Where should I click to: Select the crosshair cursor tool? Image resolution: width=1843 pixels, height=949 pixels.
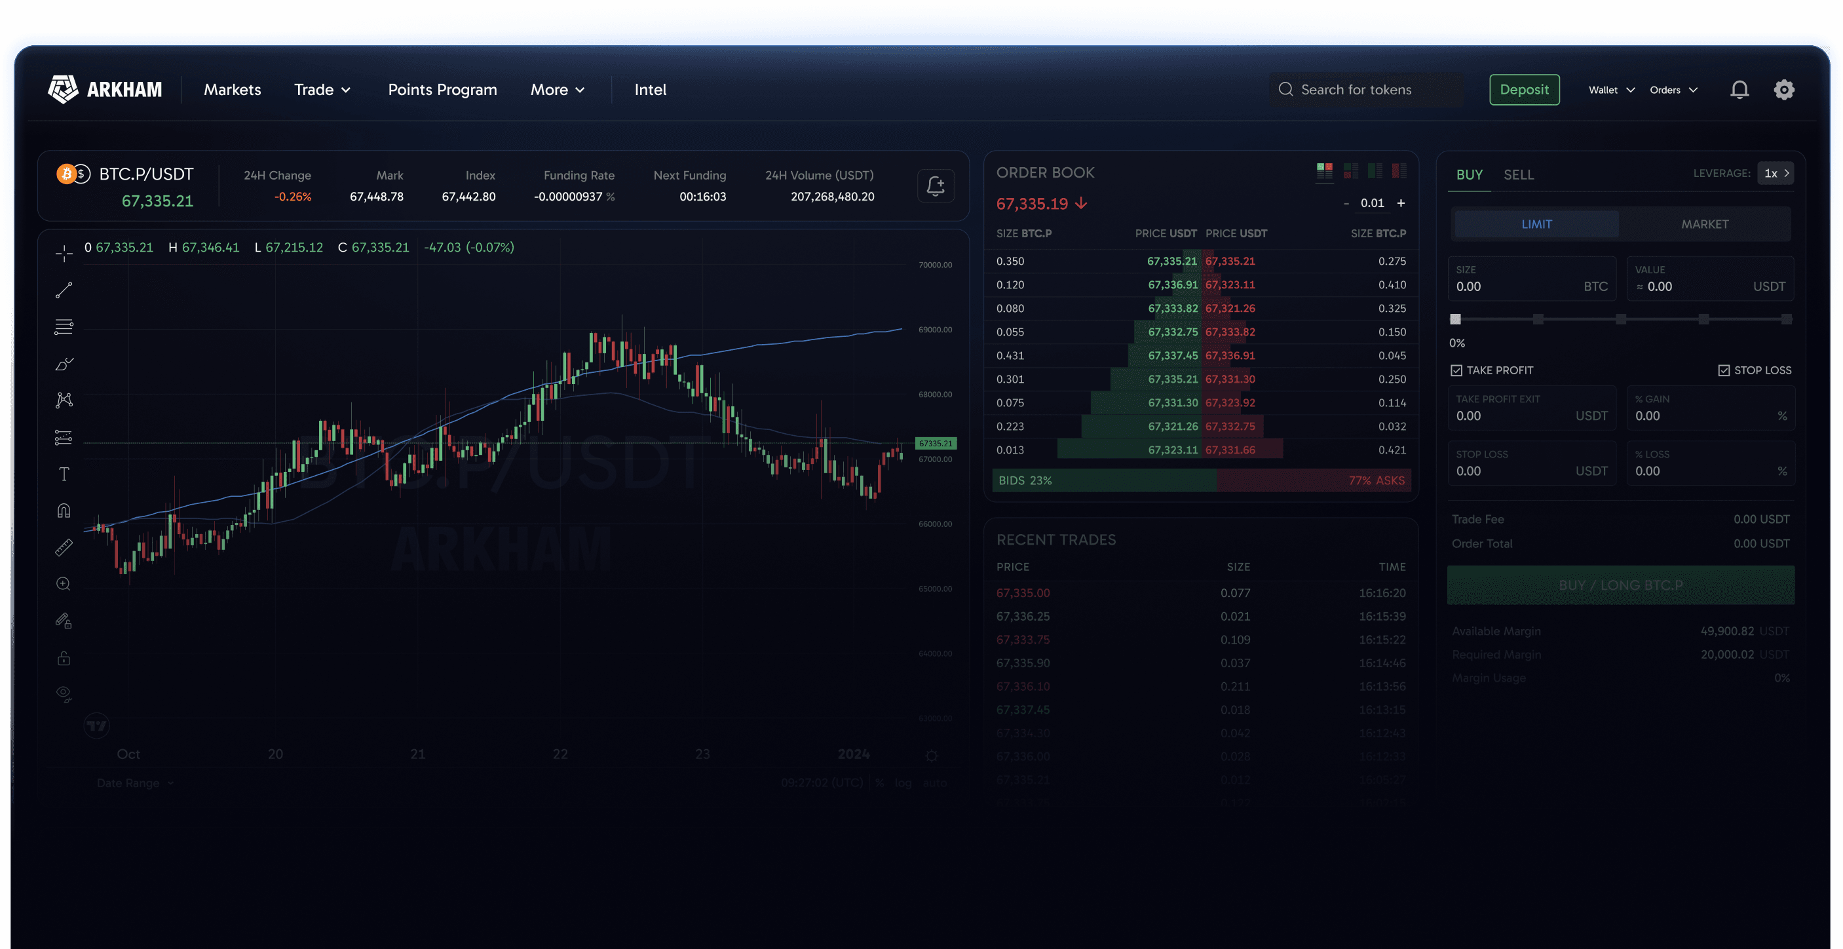(x=64, y=254)
